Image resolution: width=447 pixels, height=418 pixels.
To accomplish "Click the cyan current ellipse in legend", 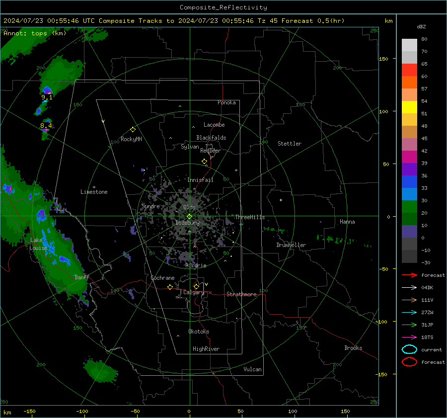I will pyautogui.click(x=409, y=349).
